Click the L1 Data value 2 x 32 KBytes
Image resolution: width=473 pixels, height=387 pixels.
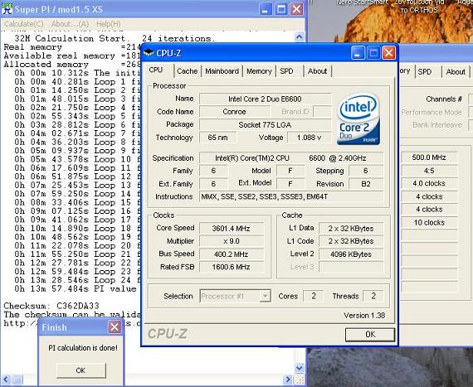[x=351, y=228]
